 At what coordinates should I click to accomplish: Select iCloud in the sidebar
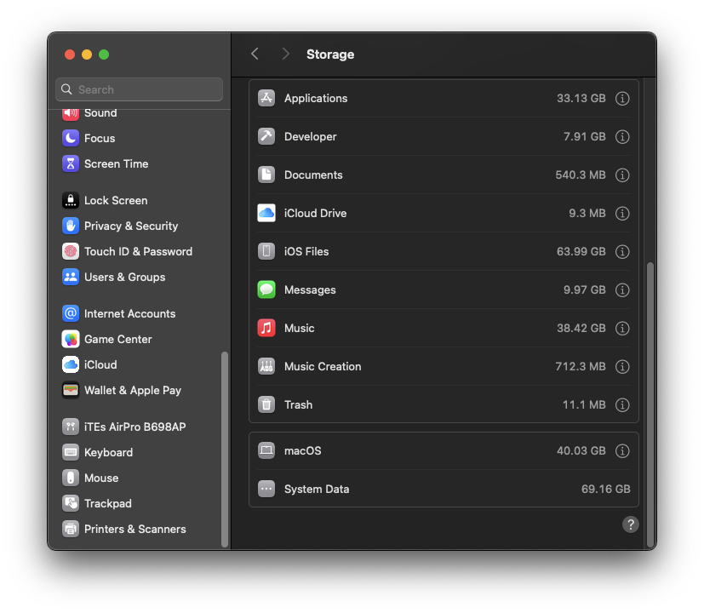[x=100, y=365]
